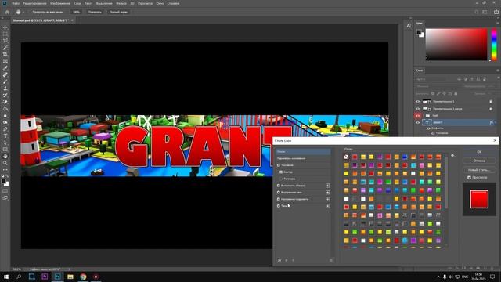Toggle visibility of the group folder layer
501x282 pixels.
point(417,115)
